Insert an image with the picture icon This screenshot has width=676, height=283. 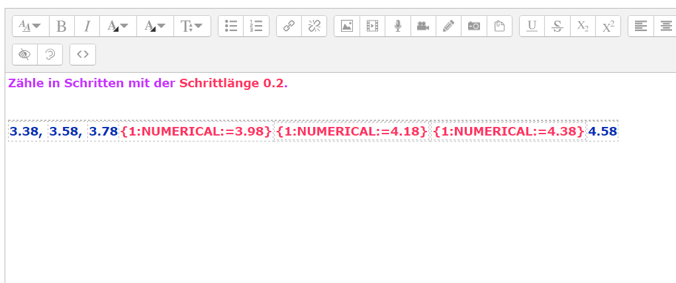pyautogui.click(x=346, y=26)
